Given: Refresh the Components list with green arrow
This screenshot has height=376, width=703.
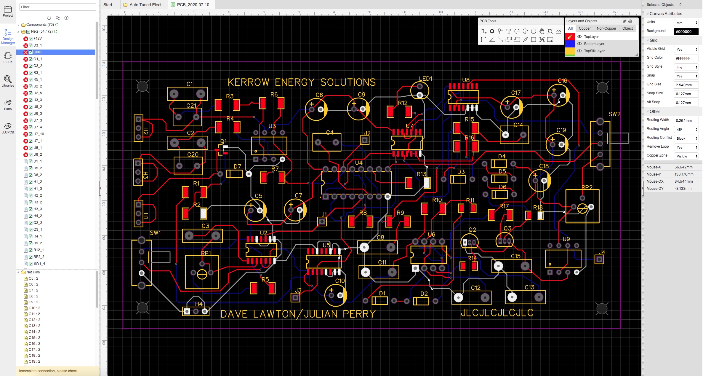Looking at the screenshot, I should coord(57,25).
